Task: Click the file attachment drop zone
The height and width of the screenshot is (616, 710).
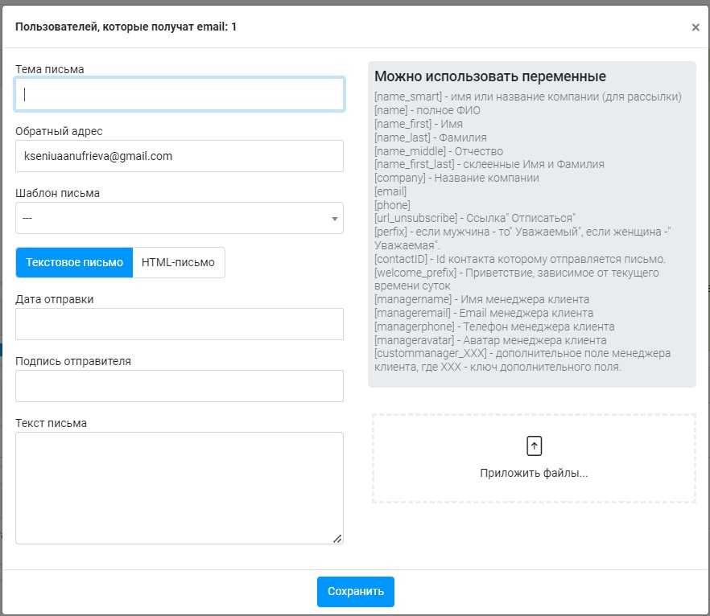Action: pyautogui.click(x=534, y=458)
